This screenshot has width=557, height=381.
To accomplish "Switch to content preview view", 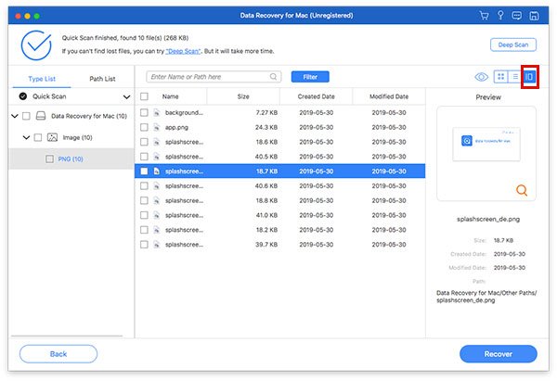I will [x=529, y=77].
